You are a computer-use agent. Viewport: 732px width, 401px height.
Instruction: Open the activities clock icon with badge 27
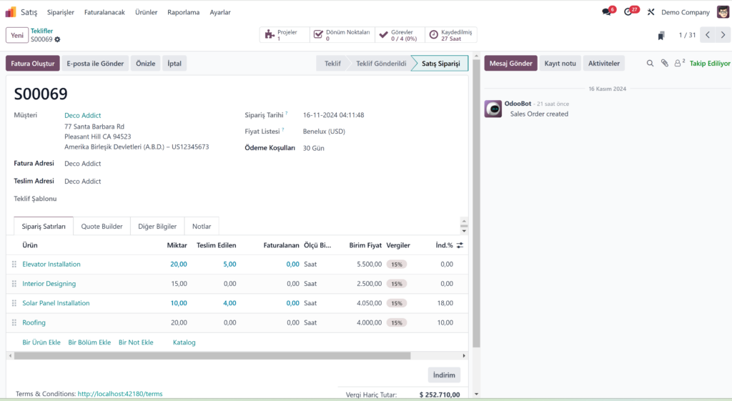[x=628, y=12]
